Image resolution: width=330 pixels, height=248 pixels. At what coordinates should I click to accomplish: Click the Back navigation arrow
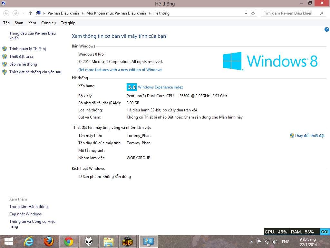(6, 13)
